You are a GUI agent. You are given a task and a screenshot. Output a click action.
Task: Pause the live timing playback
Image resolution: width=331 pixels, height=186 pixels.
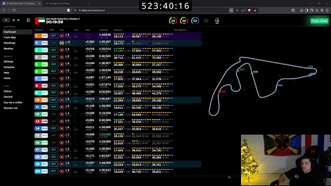(14, 20)
